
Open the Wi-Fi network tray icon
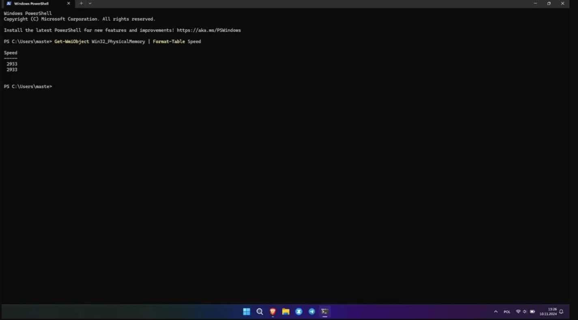(x=518, y=311)
